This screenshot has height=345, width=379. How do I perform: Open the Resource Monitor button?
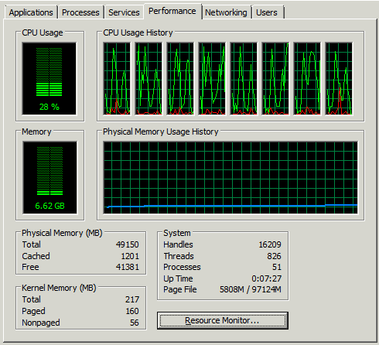[223, 320]
